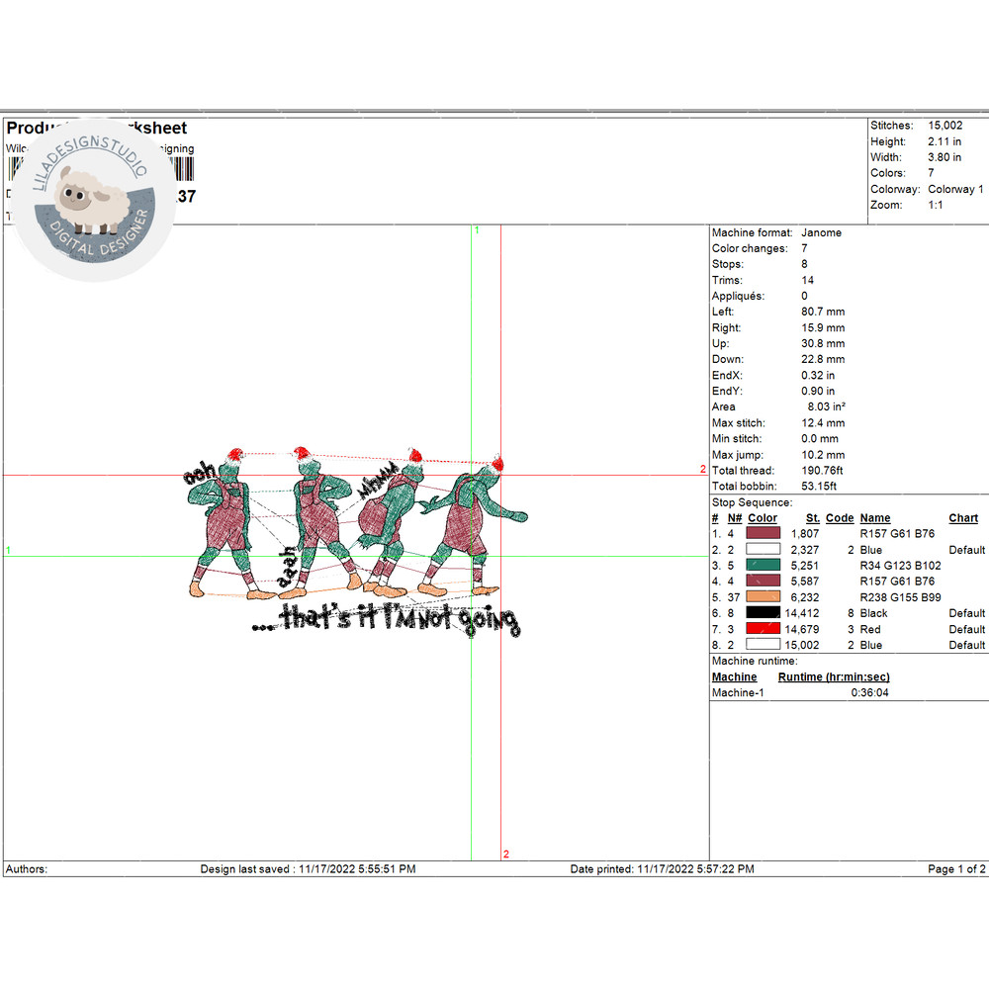Click the 'Chart' column header
This screenshot has width=989, height=989.
coord(962,517)
